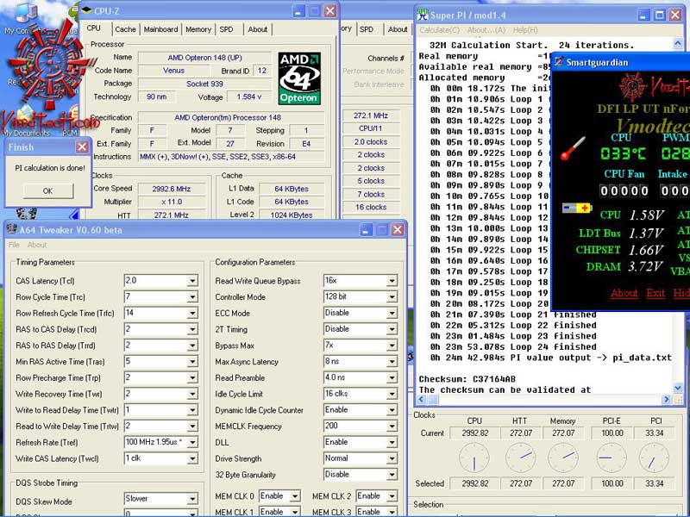690x517 pixels.
Task: Click the Loop 24 finished log line
Action: pyautogui.click(x=513, y=347)
